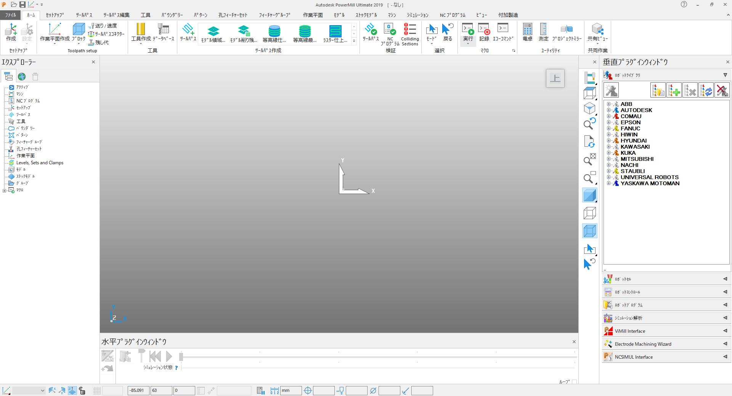Image resolution: width=732 pixels, height=396 pixels.
Task: Toggle the highlighted Z-plane lock icon in status bar
Action: (x=72, y=390)
